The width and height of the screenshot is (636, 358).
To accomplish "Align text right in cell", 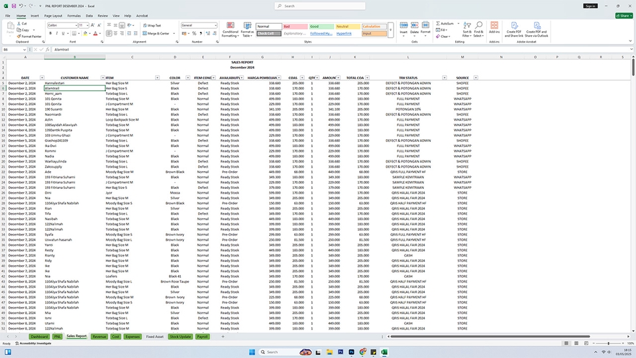I will [122, 33].
